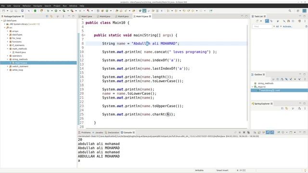Click Activate... link in Task List
Screen dimensions: 308x173
(x=288, y=26)
